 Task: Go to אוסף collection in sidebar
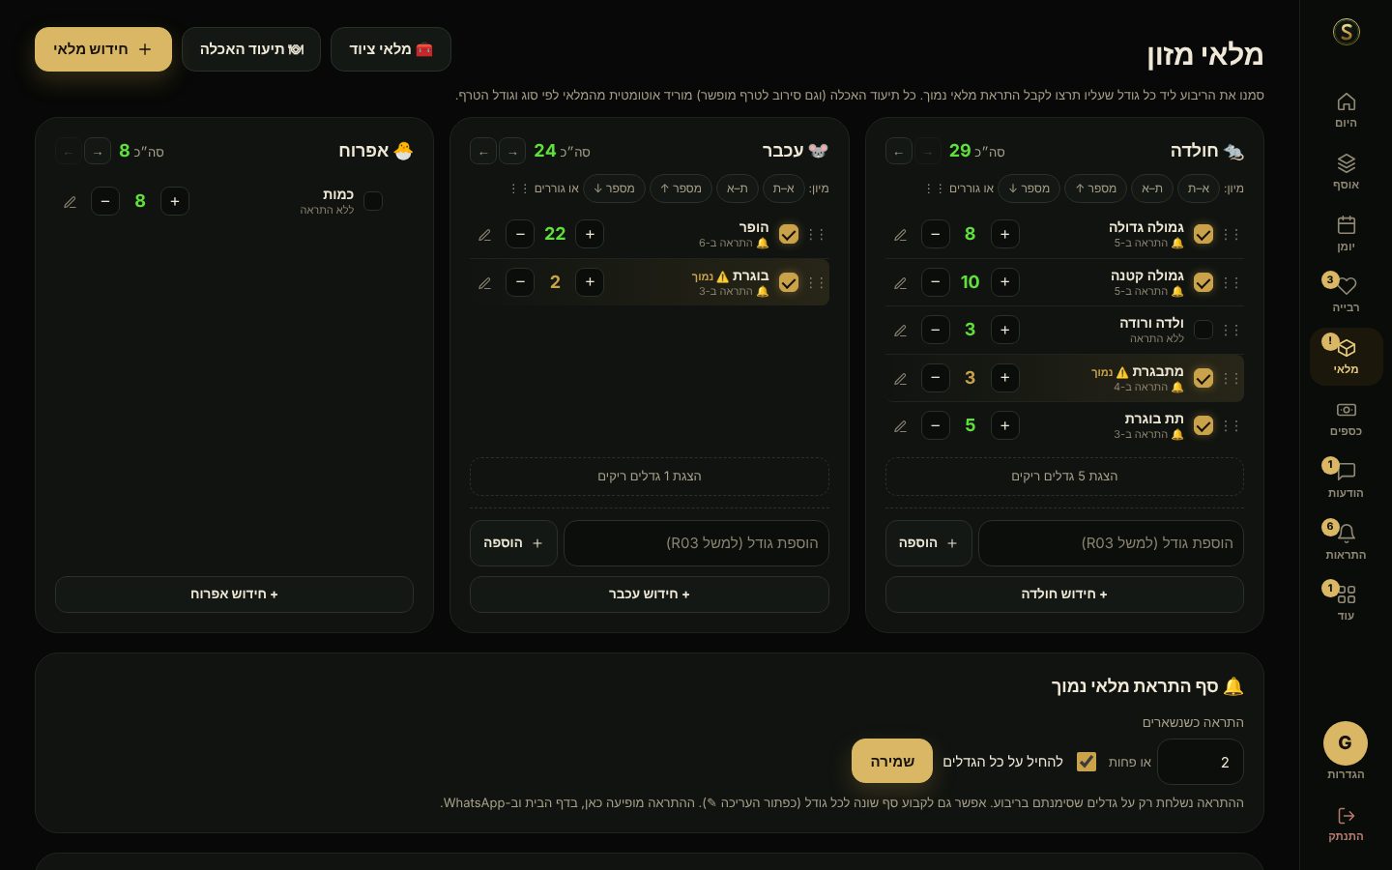click(x=1346, y=171)
